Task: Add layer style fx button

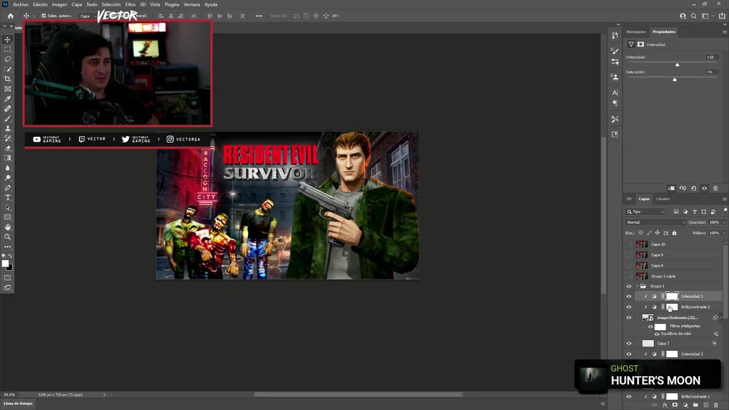Action: pyautogui.click(x=665, y=405)
